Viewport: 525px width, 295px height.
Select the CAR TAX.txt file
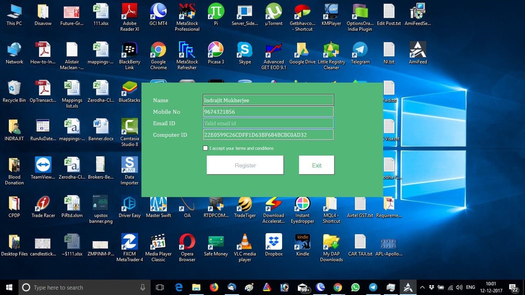pos(360,245)
